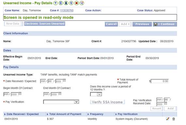Image resolution: width=186 pixels, height=125 pixels.
Task: Focus Begin Month Of Contract month field
Action: [6, 94]
